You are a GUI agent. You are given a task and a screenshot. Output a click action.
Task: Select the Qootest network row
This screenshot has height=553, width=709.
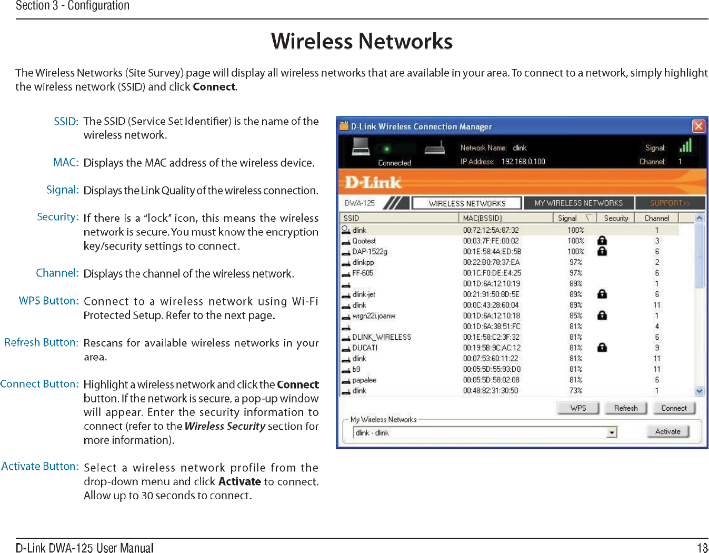click(510, 241)
